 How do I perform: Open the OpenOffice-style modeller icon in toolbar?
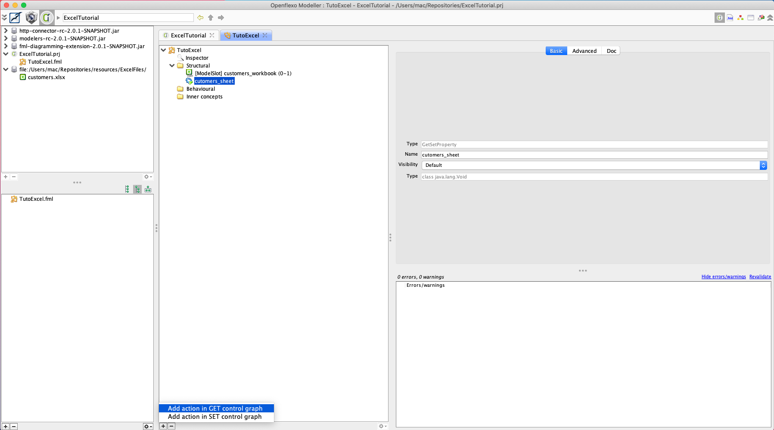16,18
